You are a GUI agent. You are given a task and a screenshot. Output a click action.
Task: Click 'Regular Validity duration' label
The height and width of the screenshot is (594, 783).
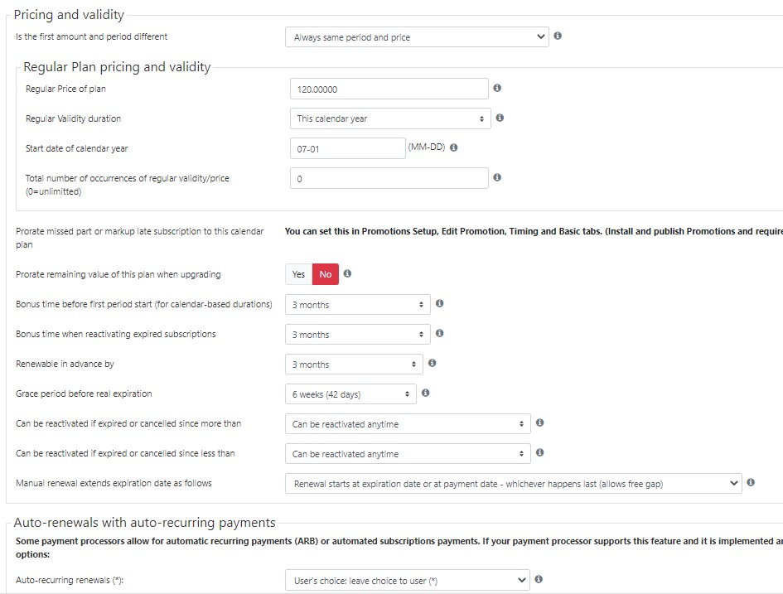(74, 118)
